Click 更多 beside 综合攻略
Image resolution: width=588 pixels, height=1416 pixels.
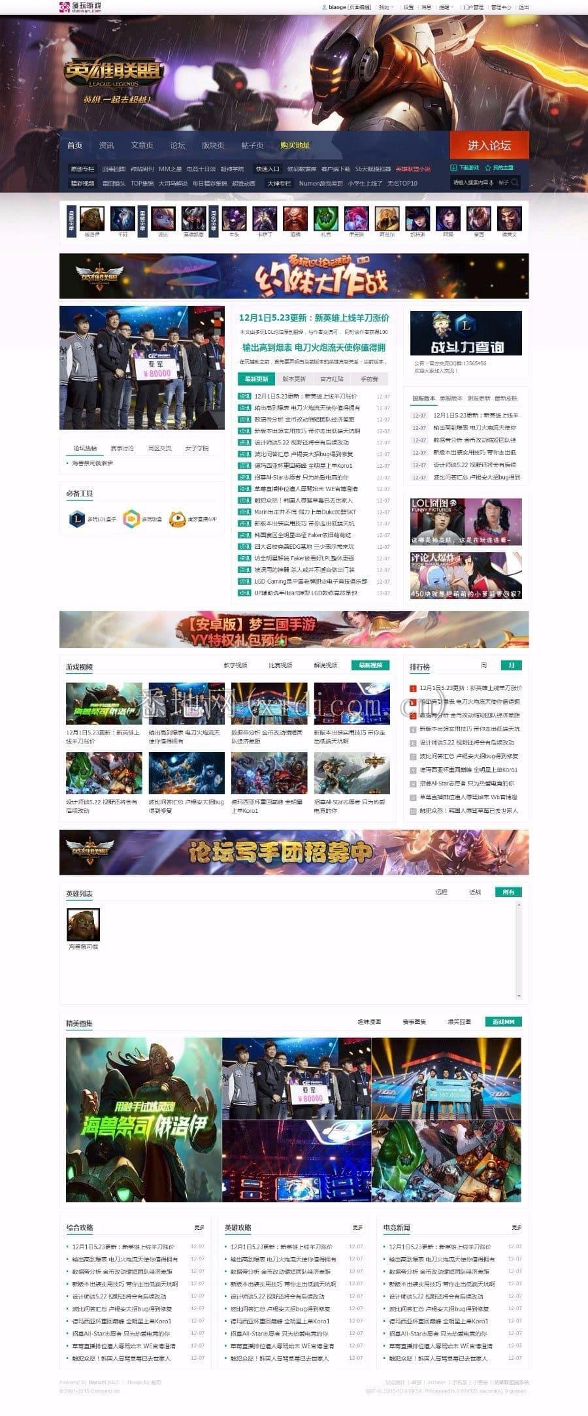click(x=199, y=1228)
